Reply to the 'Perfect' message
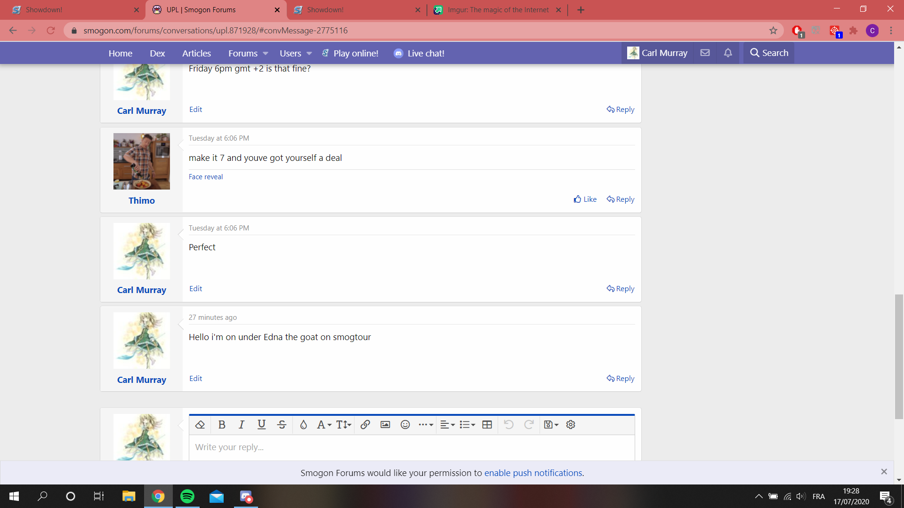The image size is (904, 508). click(621, 288)
